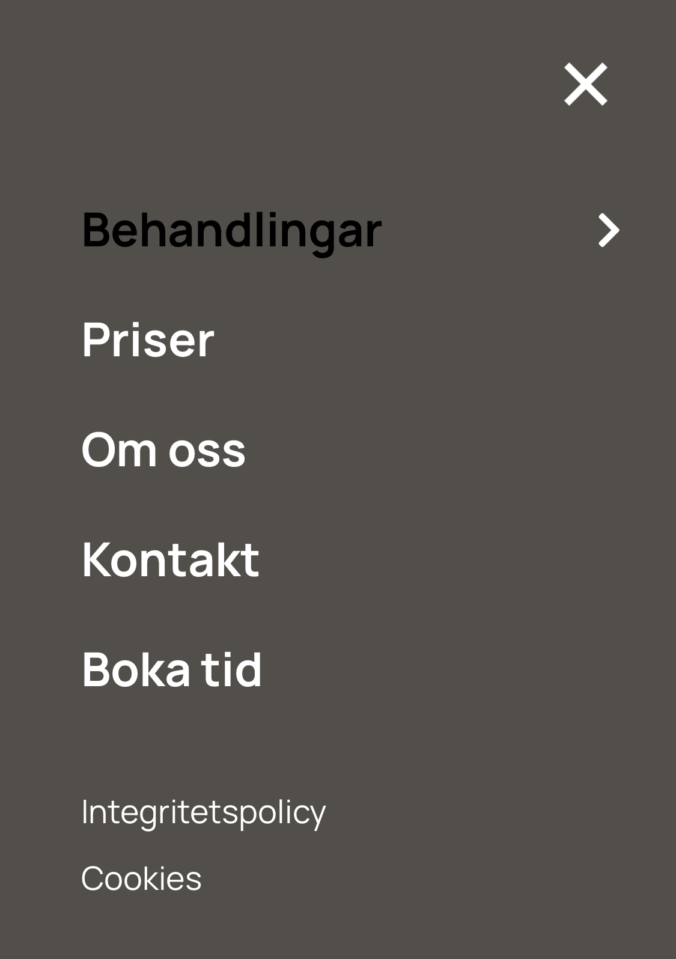Open the Behandlingar menu item

pyautogui.click(x=231, y=231)
